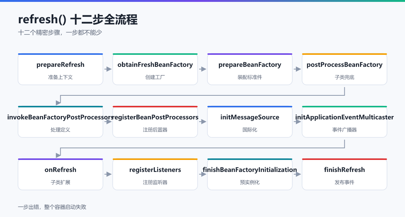Click the title text refresh() 十二步全流程
The image size is (405, 217).
[x=78, y=20]
